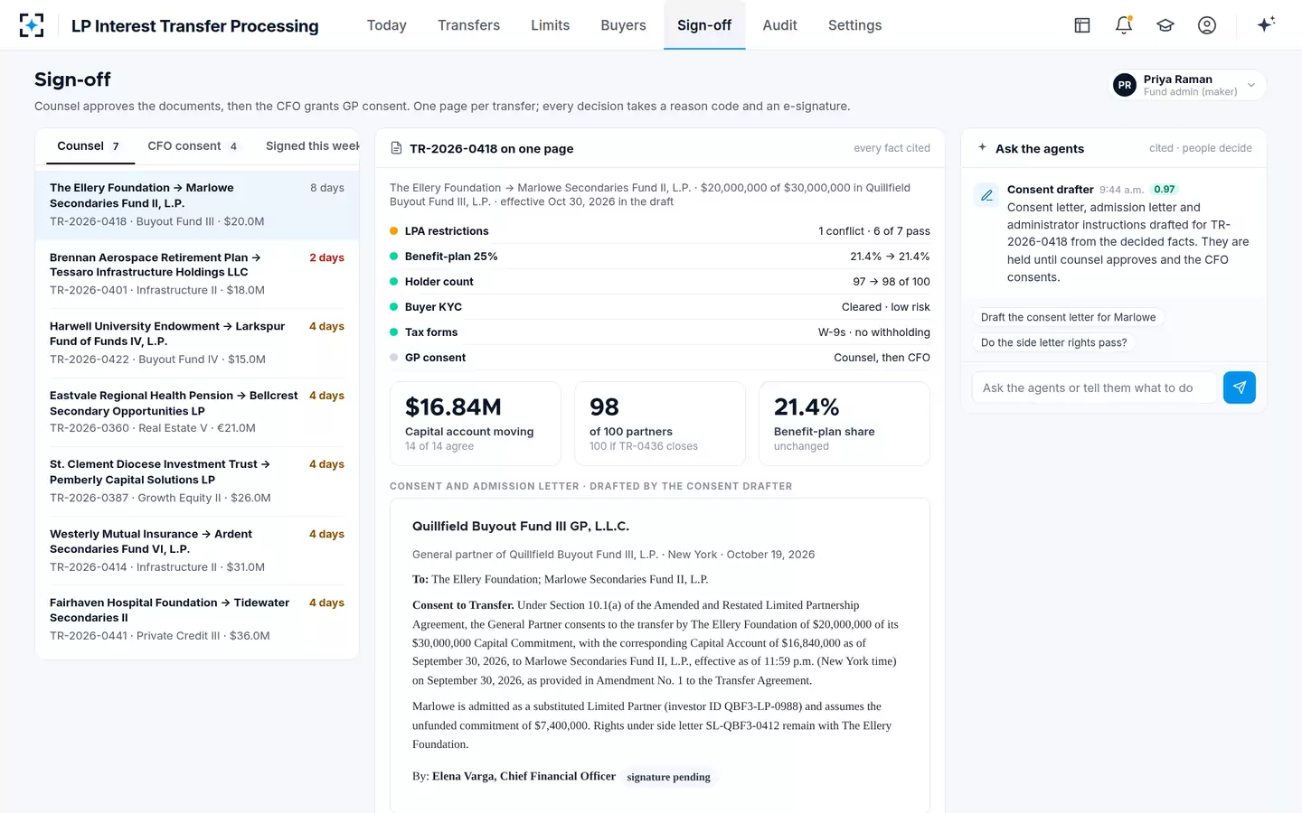Click suggestion 'Do the side letter rights pass?'

click(x=1054, y=342)
